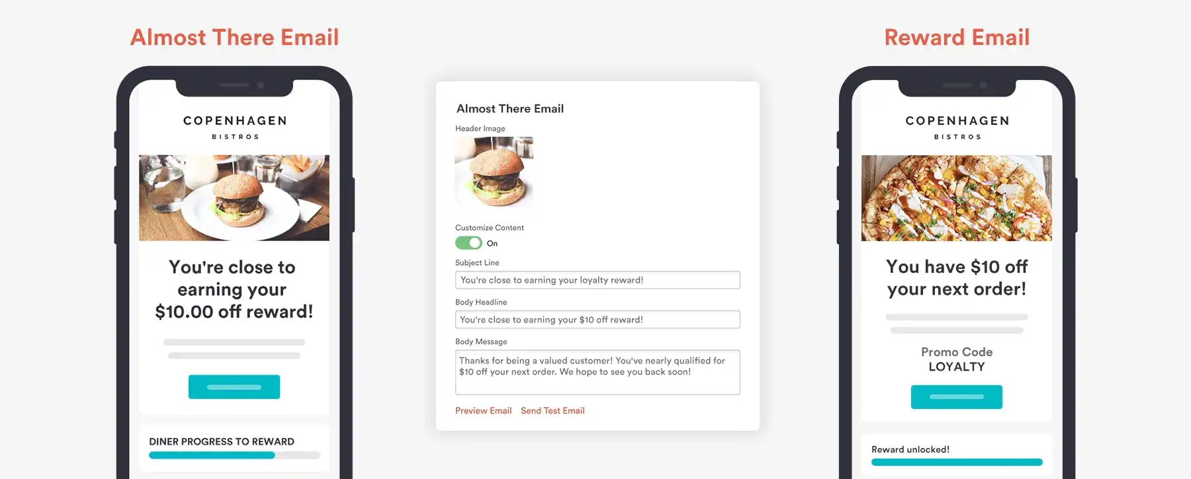Viewport: 1191px width, 479px height.
Task: Click the You're close to earning headline
Action: tap(234, 289)
